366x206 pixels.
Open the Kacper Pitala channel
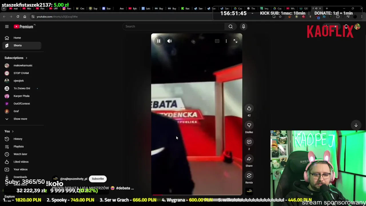22,96
